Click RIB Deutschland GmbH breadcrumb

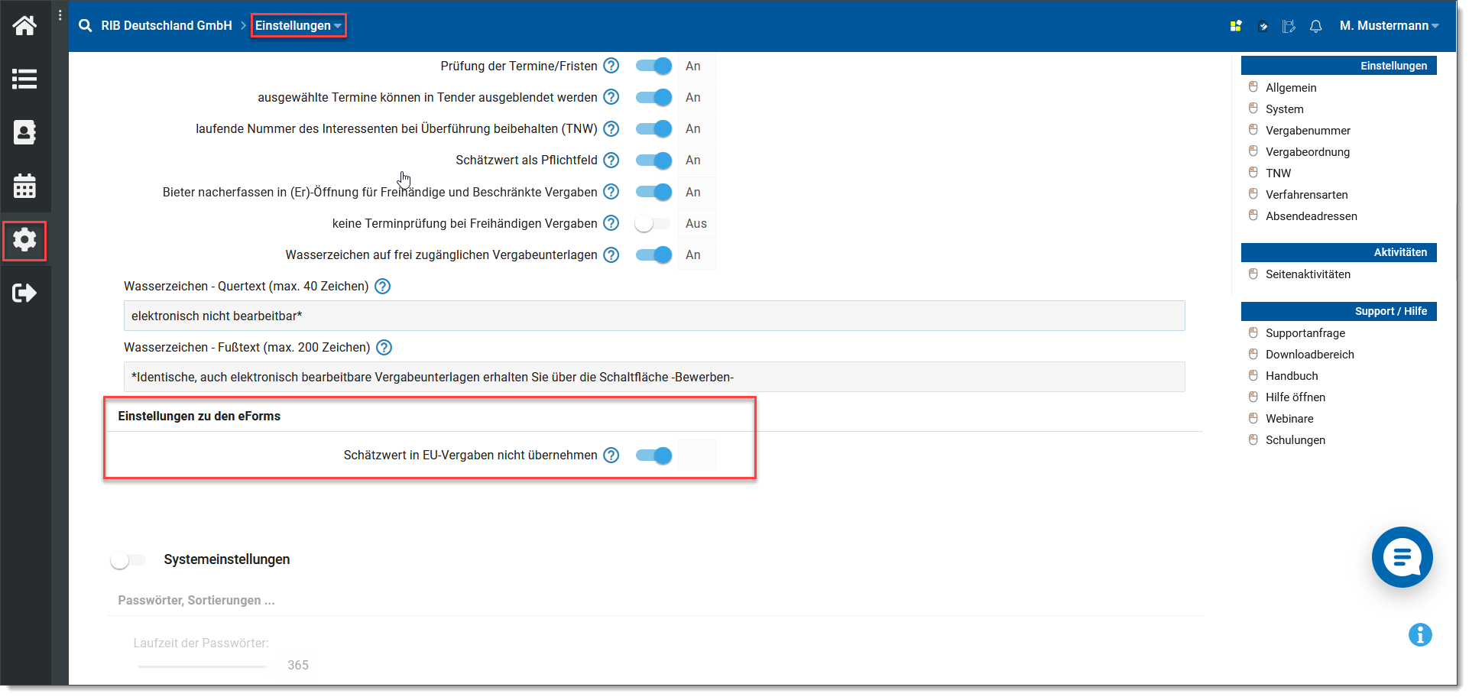click(x=167, y=26)
